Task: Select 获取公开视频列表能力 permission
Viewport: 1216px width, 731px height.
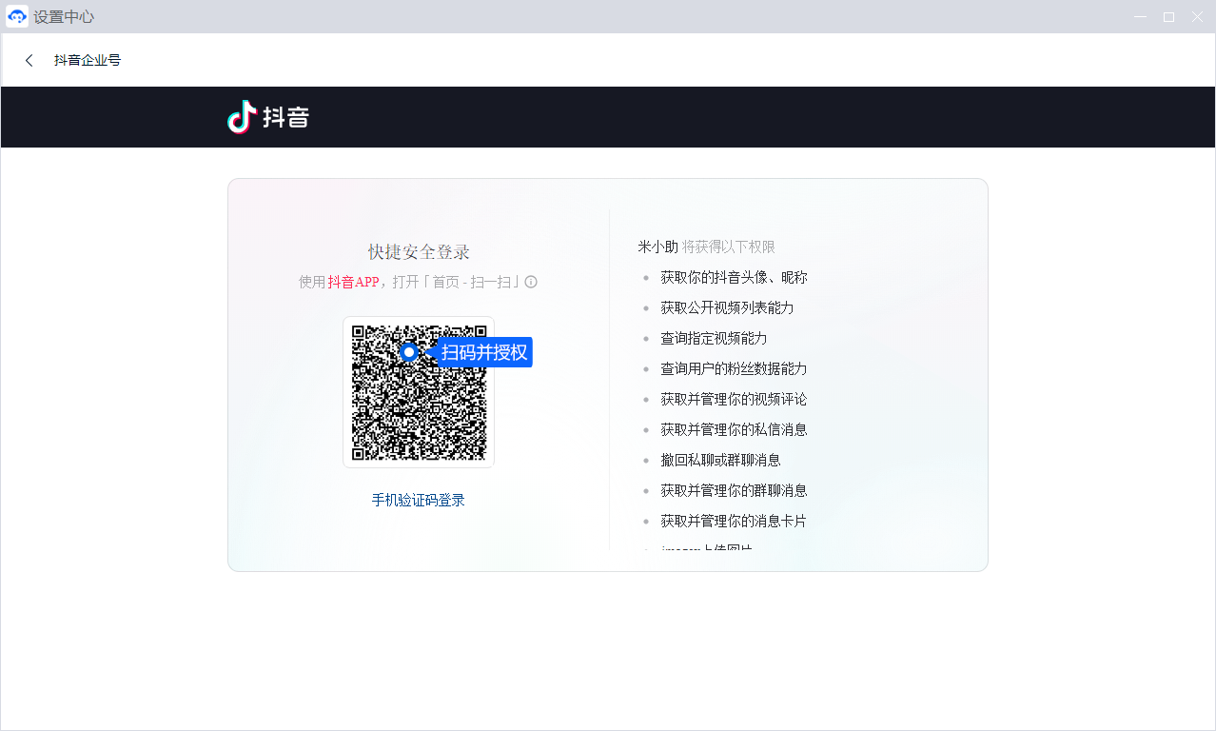Action: [727, 307]
